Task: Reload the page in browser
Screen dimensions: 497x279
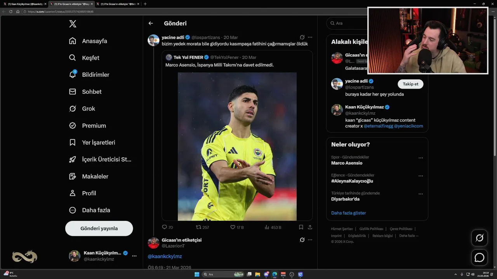Action: click(x=11, y=12)
